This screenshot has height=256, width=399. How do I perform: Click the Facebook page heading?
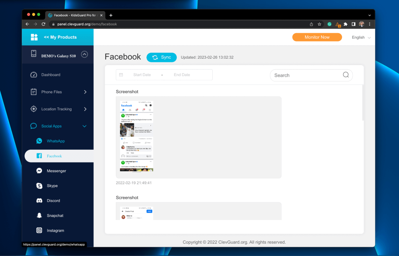tap(122, 57)
